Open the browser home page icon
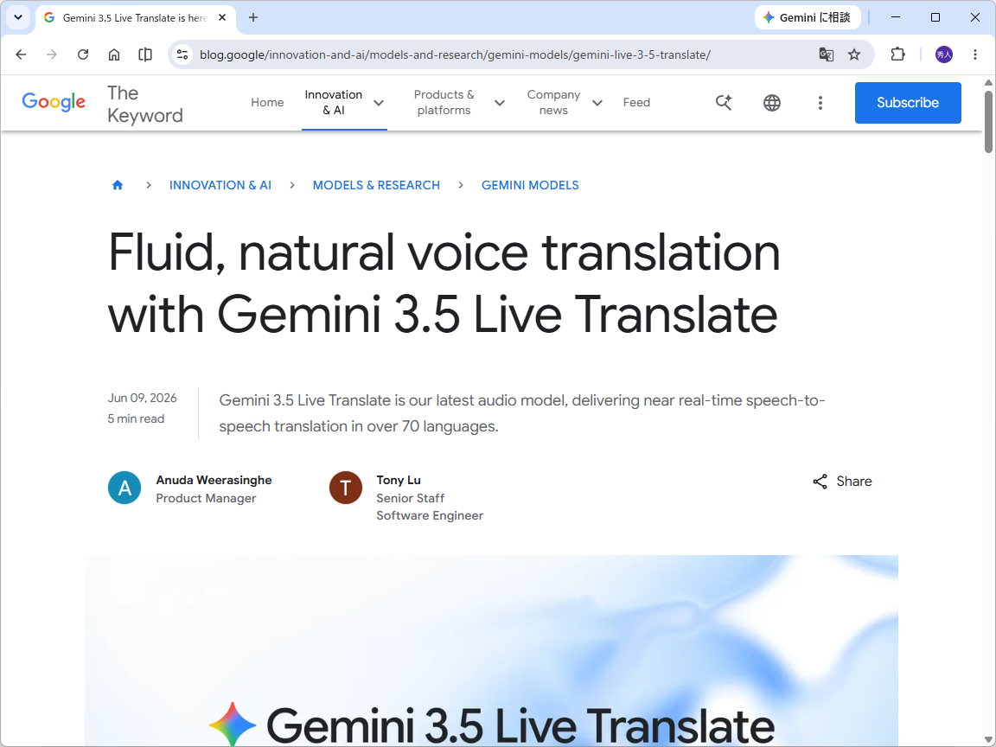 point(114,54)
